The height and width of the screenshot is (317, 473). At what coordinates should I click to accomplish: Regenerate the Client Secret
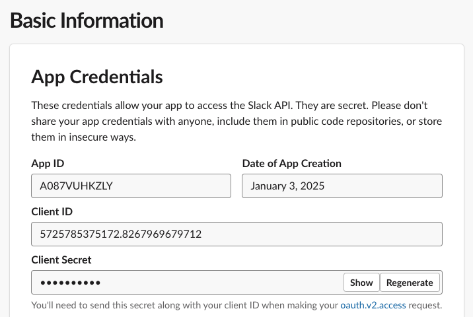410,283
